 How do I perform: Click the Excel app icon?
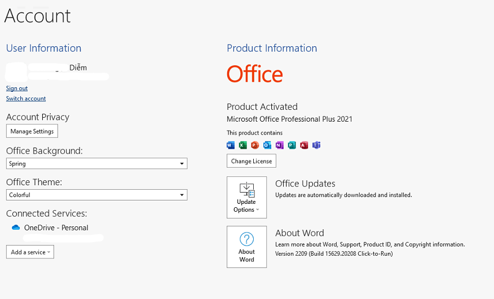click(243, 145)
